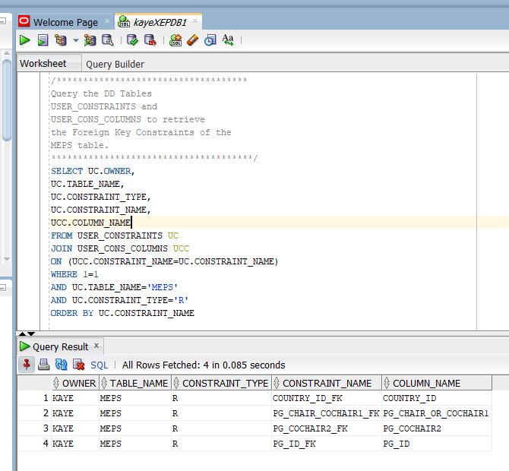The image size is (509, 471).
Task: Switch to Welcome Page tab
Action: [x=65, y=22]
